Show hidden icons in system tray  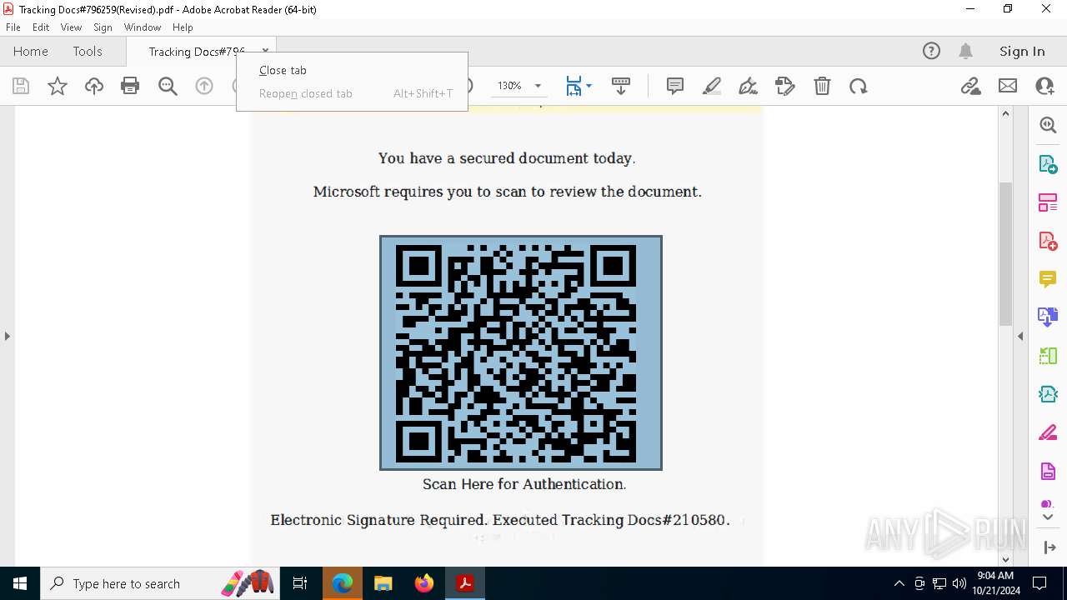(899, 583)
